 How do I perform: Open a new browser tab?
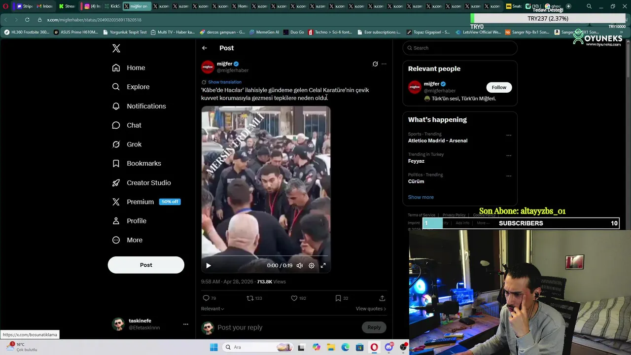(568, 6)
